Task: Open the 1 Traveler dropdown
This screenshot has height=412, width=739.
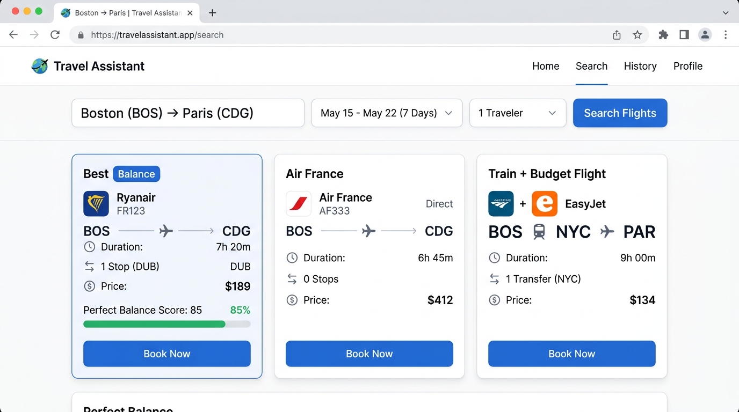Action: (x=518, y=113)
